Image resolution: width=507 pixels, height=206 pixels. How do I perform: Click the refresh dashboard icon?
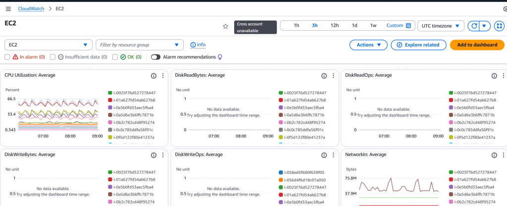click(474, 26)
